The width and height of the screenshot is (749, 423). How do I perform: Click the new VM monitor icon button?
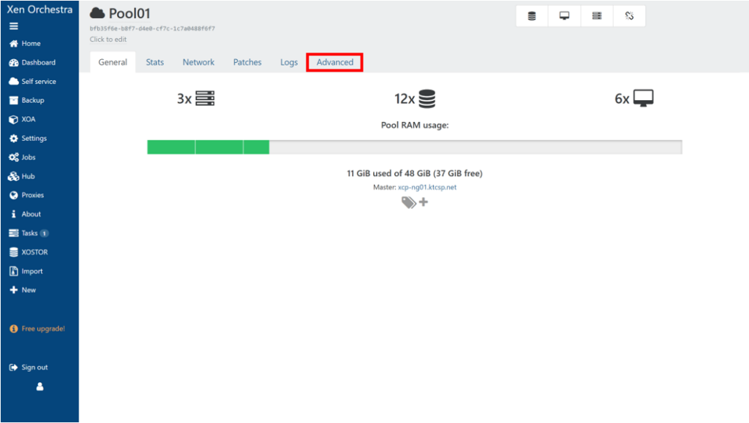[x=565, y=16]
